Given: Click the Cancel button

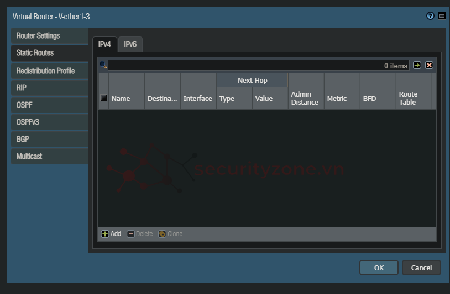Looking at the screenshot, I should [421, 268].
